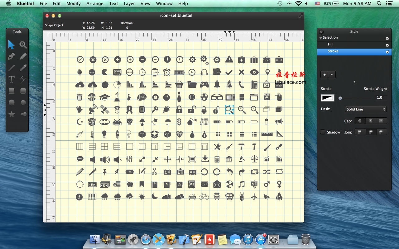The width and height of the screenshot is (399, 249).
Task: Open the View menu
Action: point(146,3)
